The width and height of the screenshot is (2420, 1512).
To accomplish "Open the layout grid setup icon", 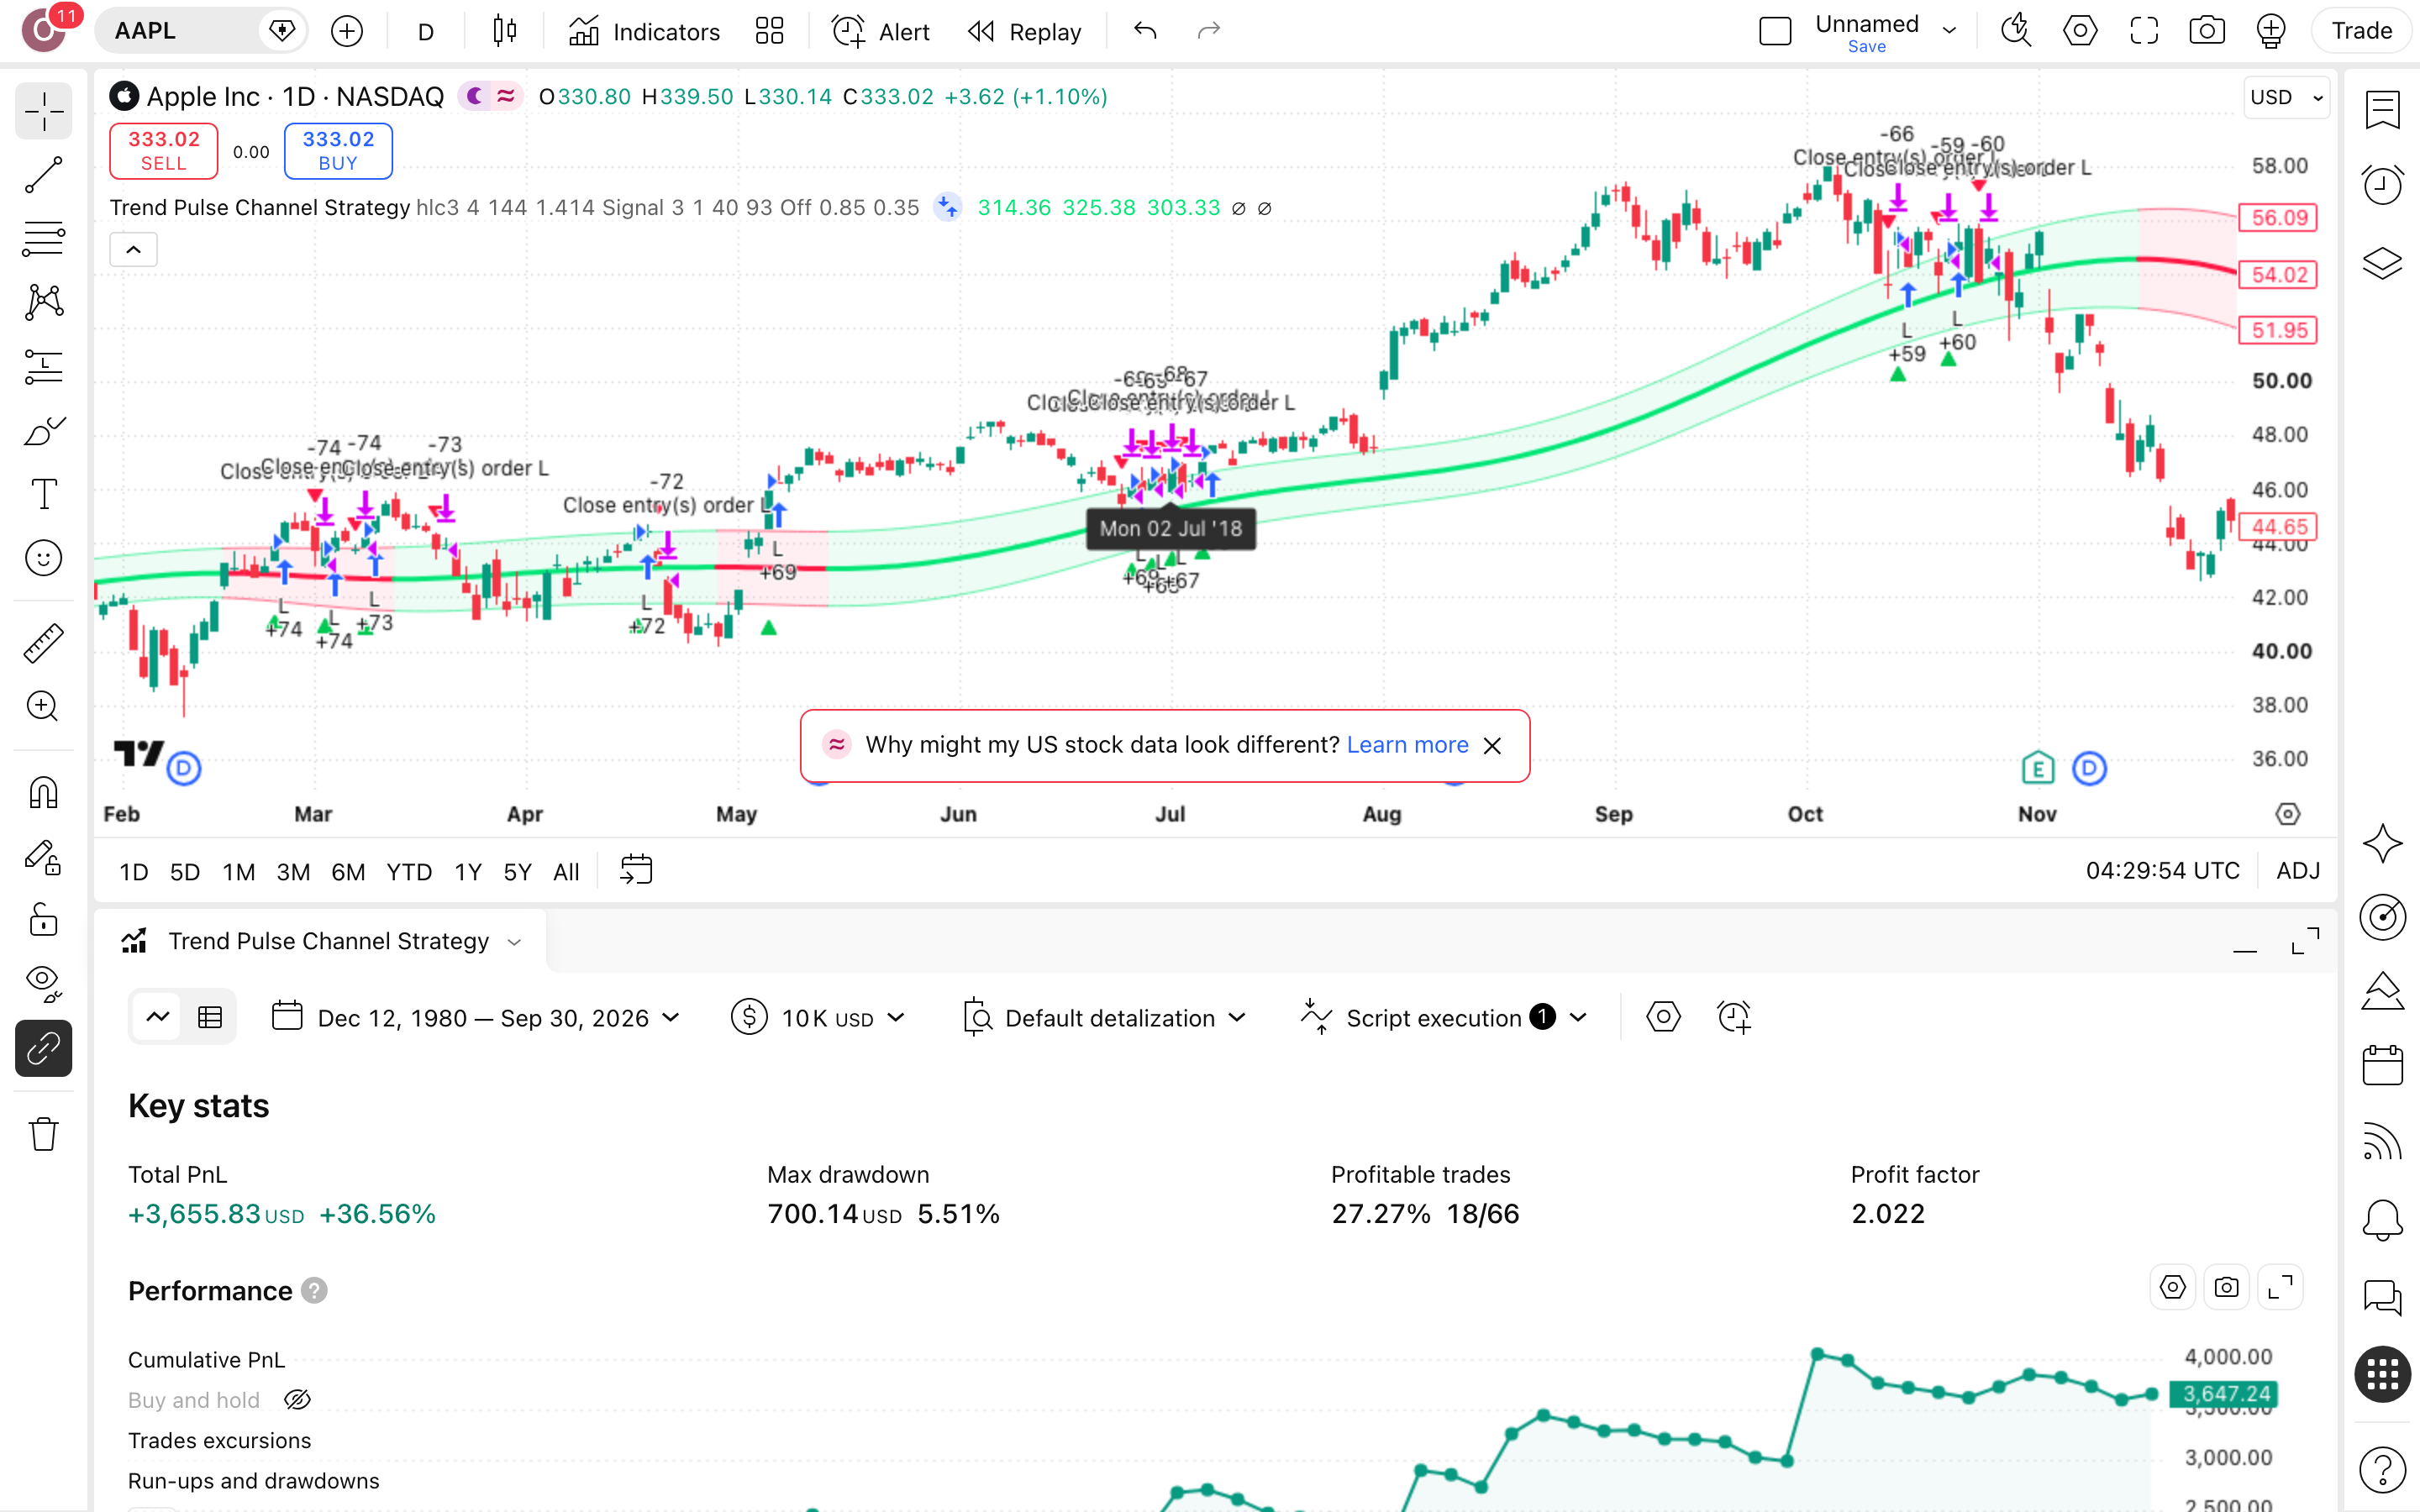I will [769, 31].
